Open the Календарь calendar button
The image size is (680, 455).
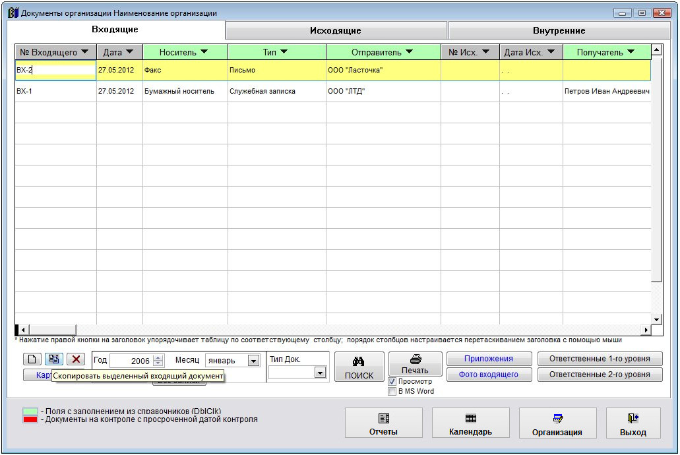(x=470, y=423)
